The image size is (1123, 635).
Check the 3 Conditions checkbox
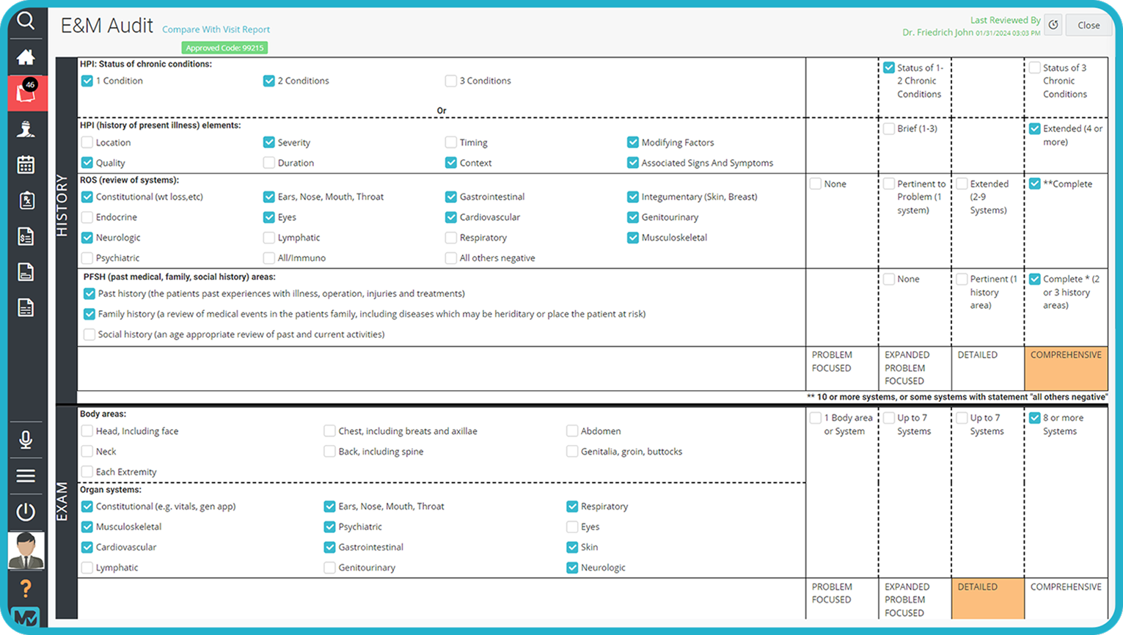(451, 81)
